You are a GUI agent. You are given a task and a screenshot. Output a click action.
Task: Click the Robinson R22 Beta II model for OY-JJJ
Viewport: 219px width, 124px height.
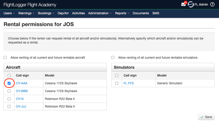tap(60, 106)
